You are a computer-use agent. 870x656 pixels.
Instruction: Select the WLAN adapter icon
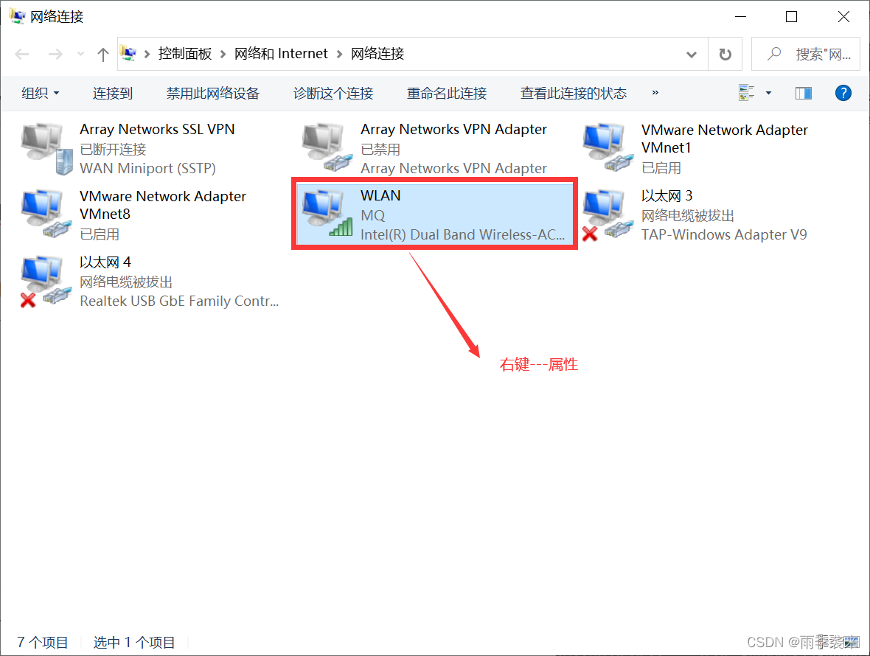327,214
